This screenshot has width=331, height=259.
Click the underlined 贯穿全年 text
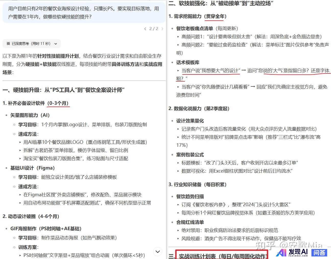215,16
